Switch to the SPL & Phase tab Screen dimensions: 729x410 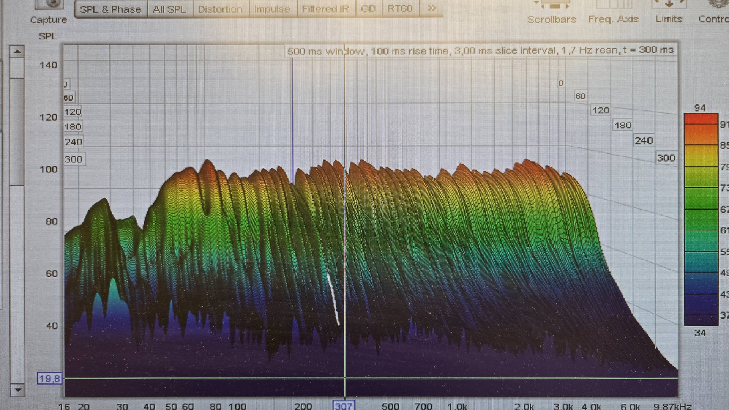(110, 9)
